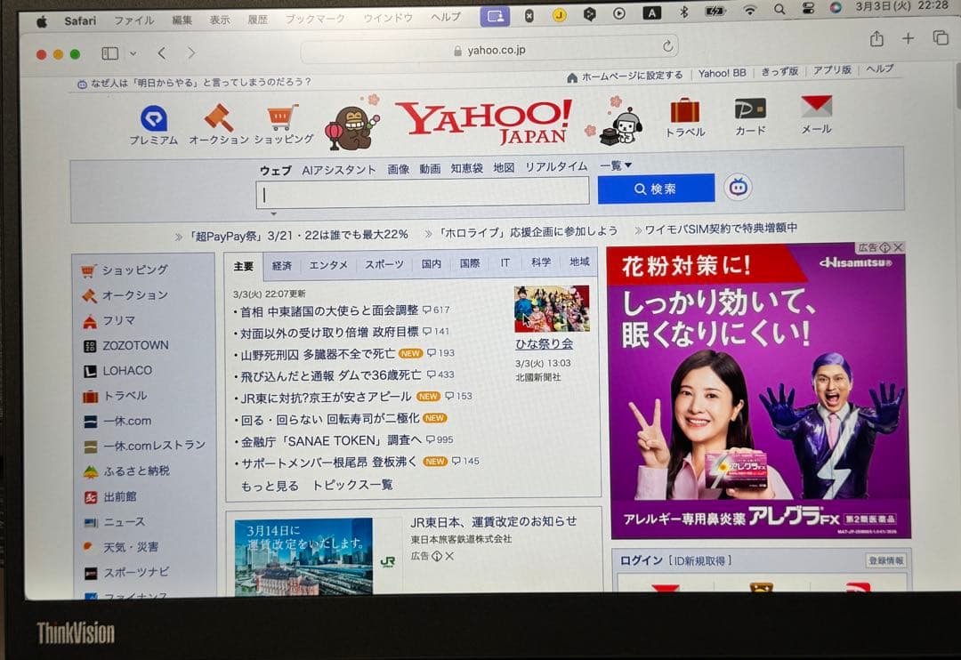
Task: Open headline 首相 中東諸国の大使らと面会調整
Action: tap(328, 311)
